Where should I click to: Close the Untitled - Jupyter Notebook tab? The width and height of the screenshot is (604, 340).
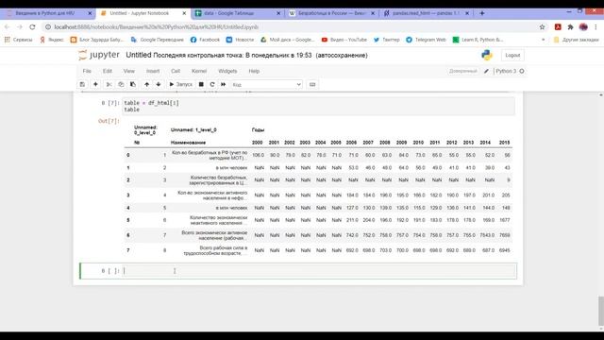coord(184,13)
